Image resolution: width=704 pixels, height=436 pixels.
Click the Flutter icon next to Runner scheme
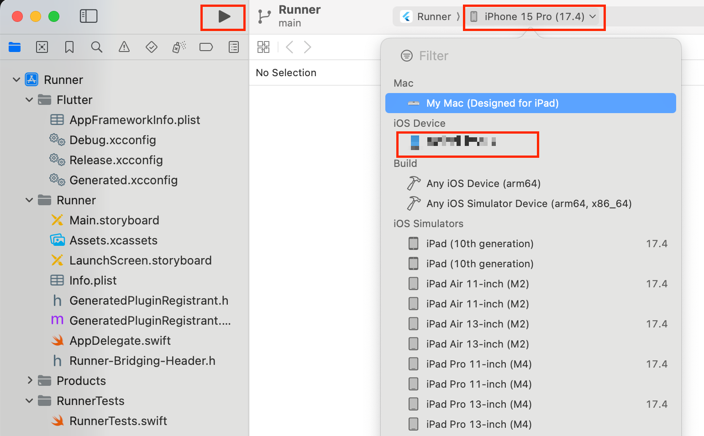(406, 17)
